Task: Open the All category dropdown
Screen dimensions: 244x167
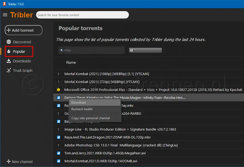Action: point(145,50)
